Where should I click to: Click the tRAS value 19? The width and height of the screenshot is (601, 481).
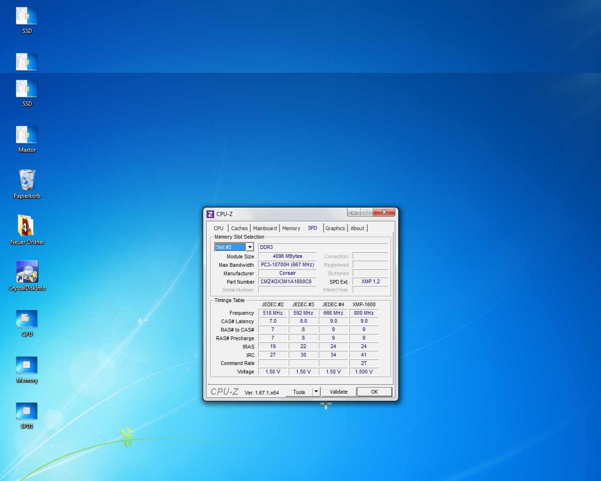click(273, 347)
